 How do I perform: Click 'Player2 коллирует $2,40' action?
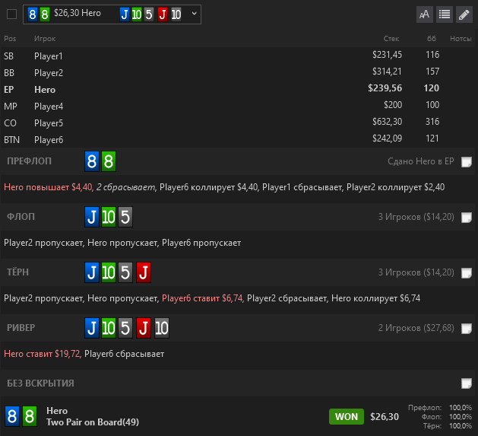395,187
